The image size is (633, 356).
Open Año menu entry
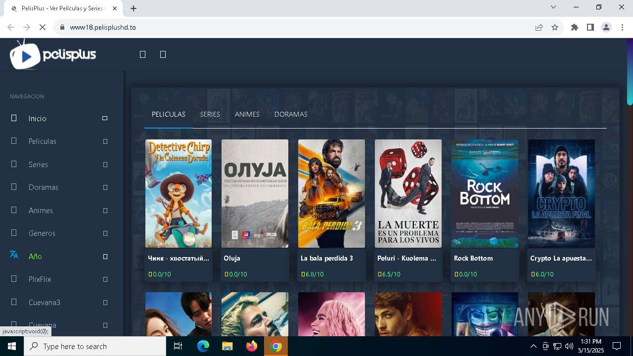[35, 257]
